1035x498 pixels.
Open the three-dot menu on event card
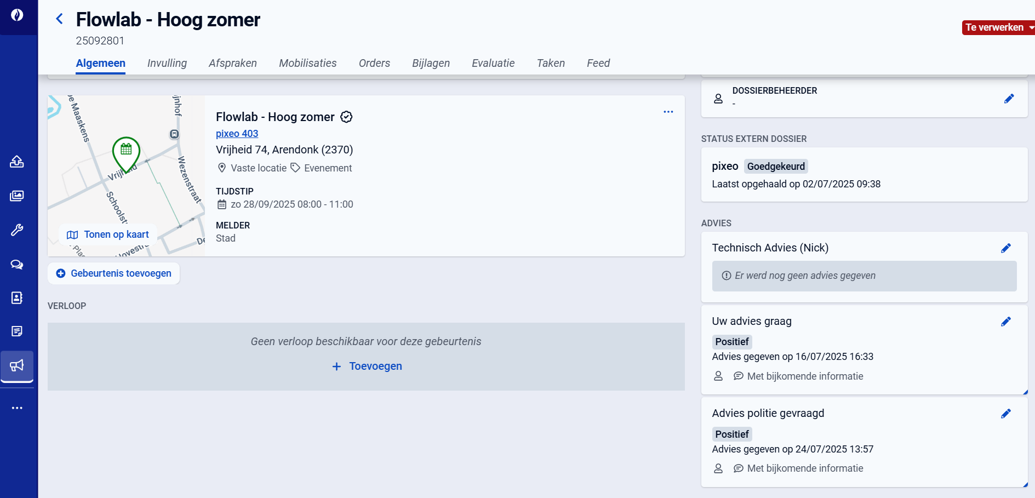668,112
